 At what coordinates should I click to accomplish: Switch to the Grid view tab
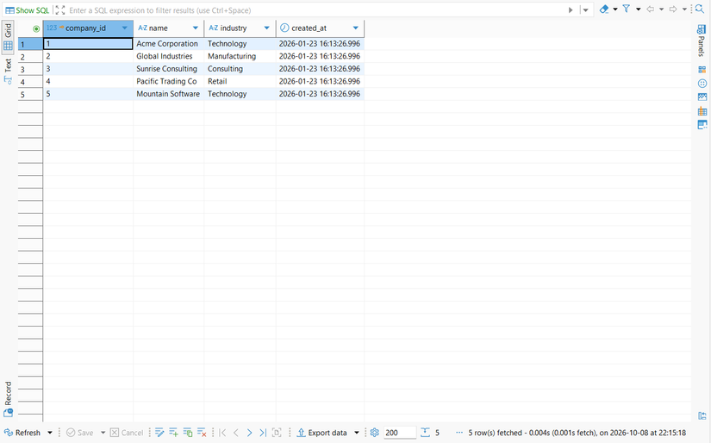(x=8, y=37)
